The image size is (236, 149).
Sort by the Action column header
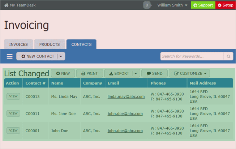click(x=13, y=83)
